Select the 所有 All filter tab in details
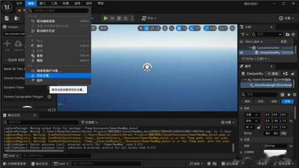The image size is (299, 168). (x=288, y=101)
